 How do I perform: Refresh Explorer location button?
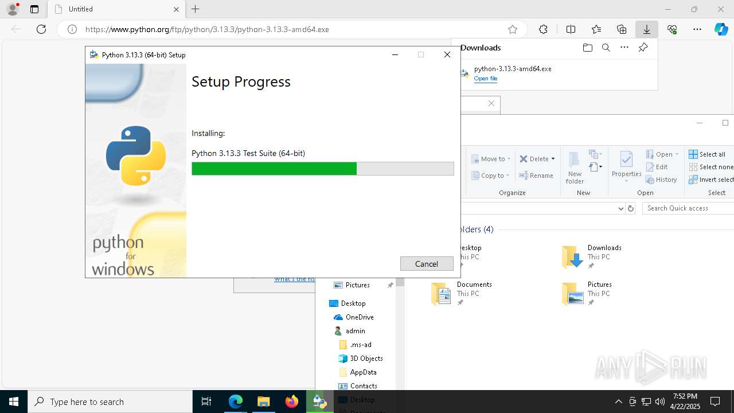pos(631,209)
